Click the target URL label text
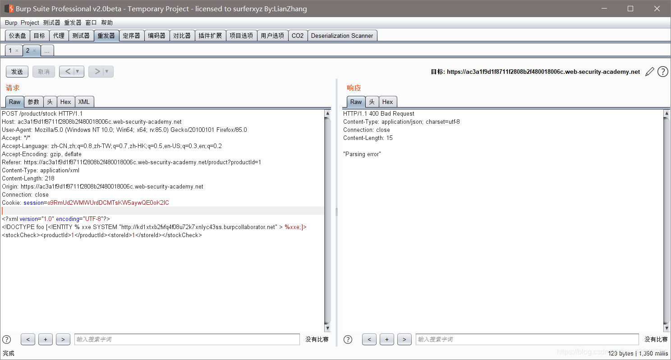The width and height of the screenshot is (671, 360). coord(536,72)
